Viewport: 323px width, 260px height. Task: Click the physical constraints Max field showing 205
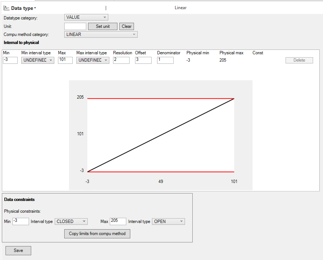click(117, 221)
